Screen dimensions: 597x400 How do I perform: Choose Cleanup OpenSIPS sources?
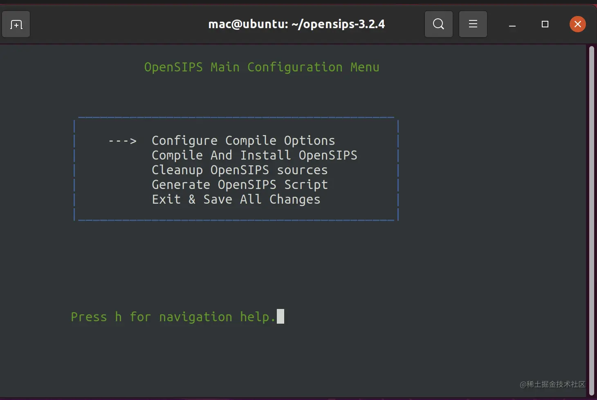(x=239, y=170)
